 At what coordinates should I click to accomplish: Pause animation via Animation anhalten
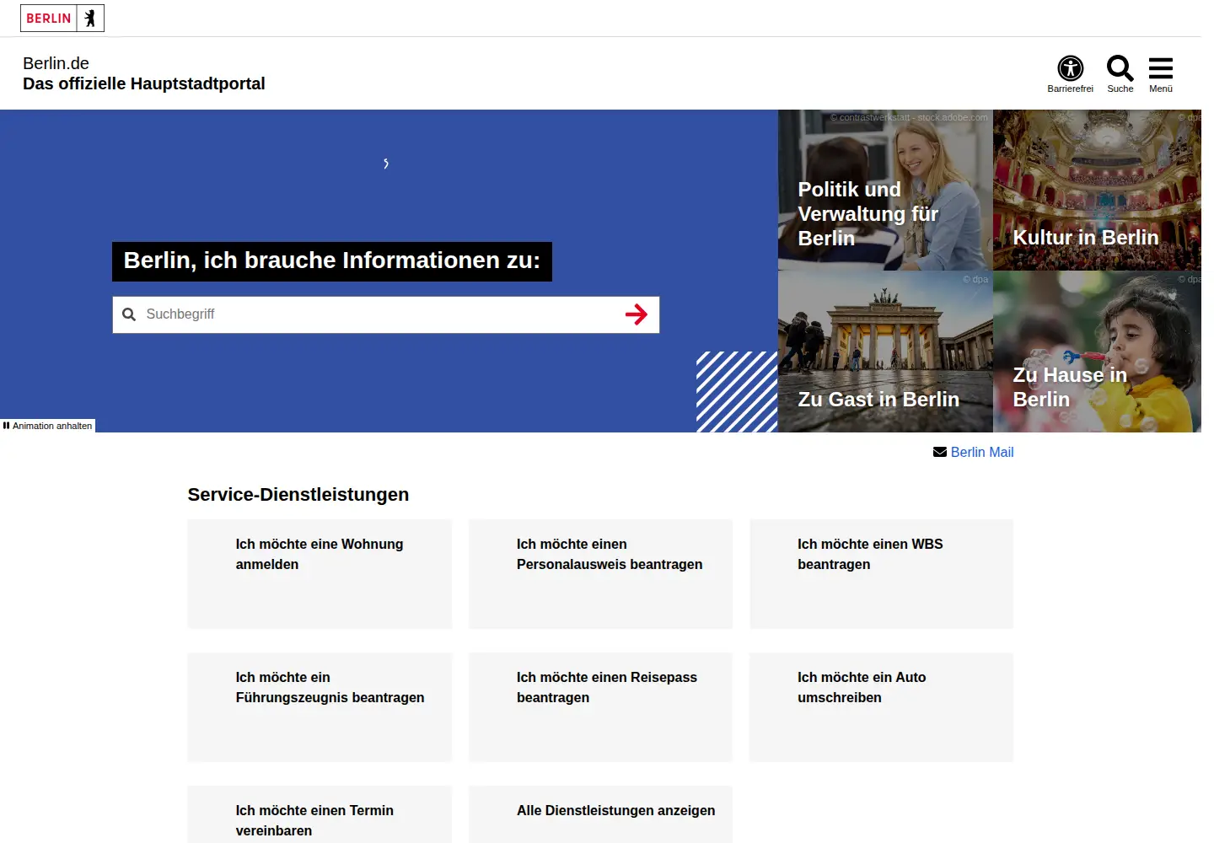point(48,426)
